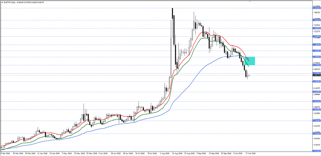Click the 13 Aug 2018 date label

click(178, 153)
